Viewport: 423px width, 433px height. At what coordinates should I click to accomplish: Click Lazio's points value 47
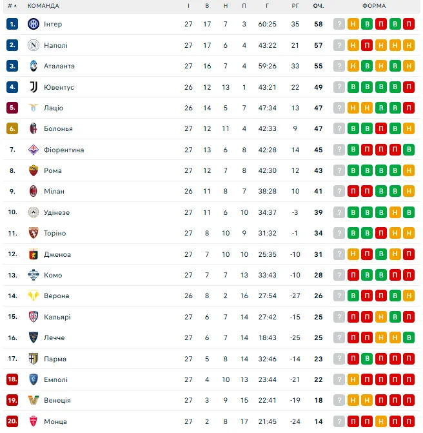click(319, 108)
